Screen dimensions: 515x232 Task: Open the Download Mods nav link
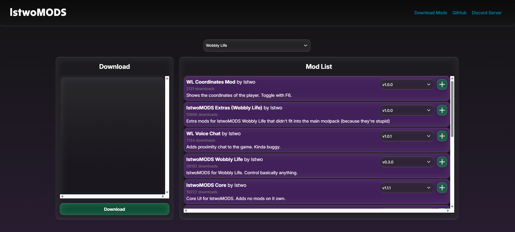tap(431, 13)
